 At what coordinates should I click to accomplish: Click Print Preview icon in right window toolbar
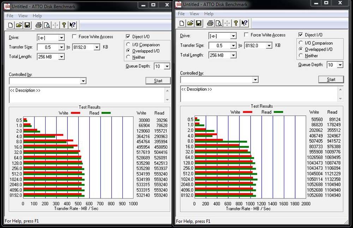pos(218,23)
